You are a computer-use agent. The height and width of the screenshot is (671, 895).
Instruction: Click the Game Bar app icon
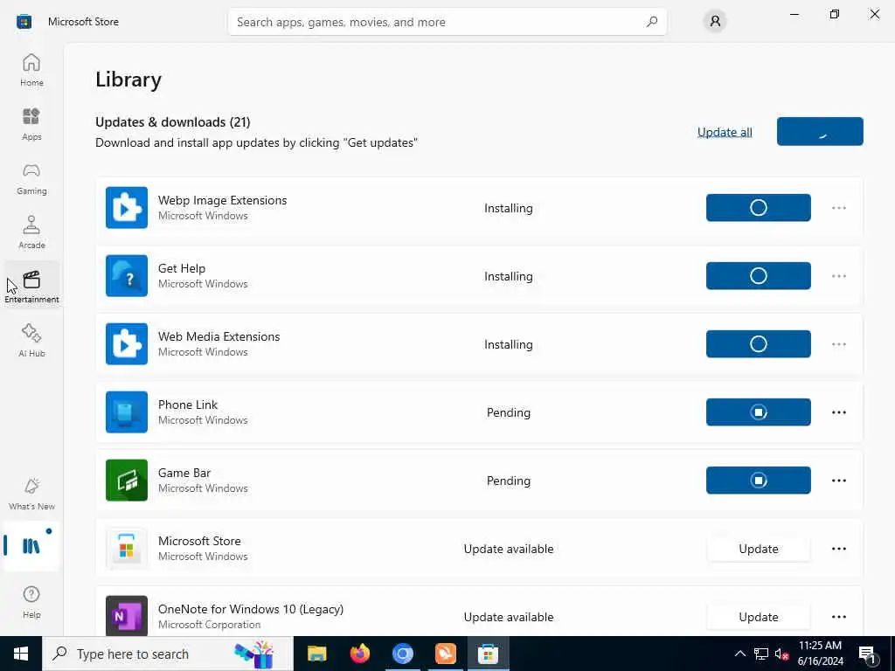click(127, 481)
